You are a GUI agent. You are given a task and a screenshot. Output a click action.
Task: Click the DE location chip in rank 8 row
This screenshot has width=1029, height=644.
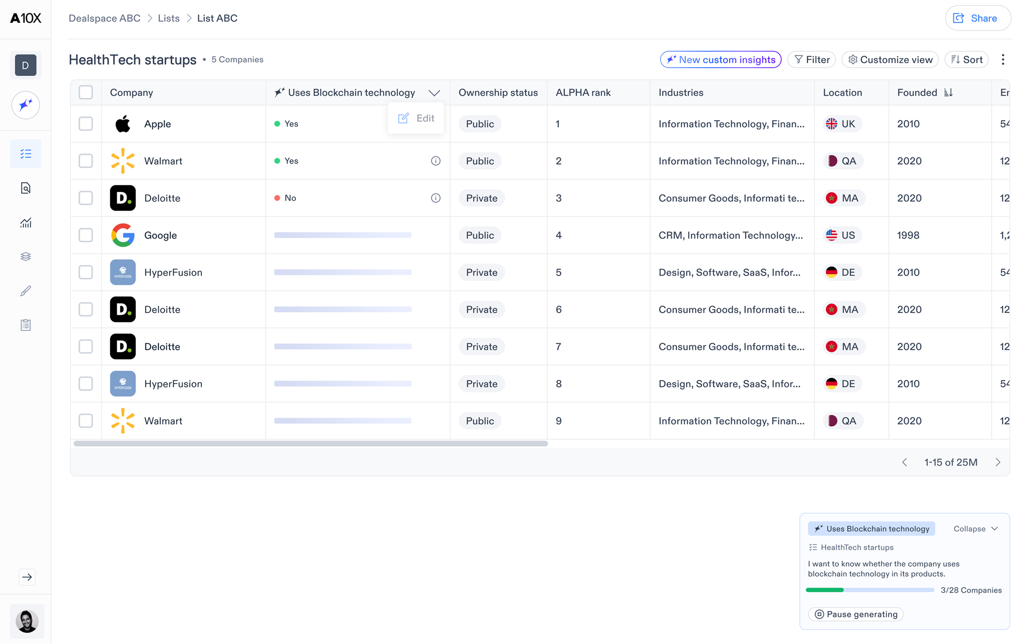[842, 383]
